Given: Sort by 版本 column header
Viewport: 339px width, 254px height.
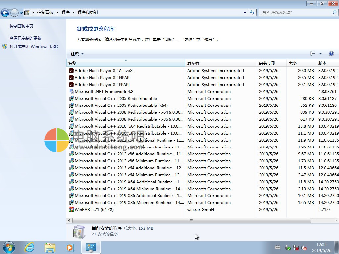Looking at the screenshot, I should tap(327, 63).
